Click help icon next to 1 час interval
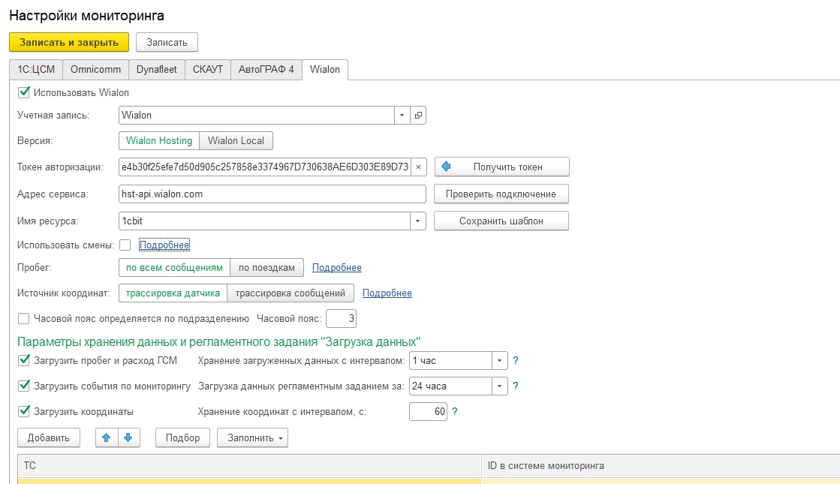Viewport: 840px width, 484px height. tap(516, 361)
